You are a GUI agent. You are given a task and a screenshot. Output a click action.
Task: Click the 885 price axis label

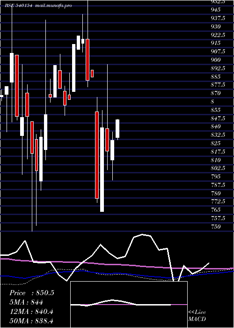[x=216, y=76]
